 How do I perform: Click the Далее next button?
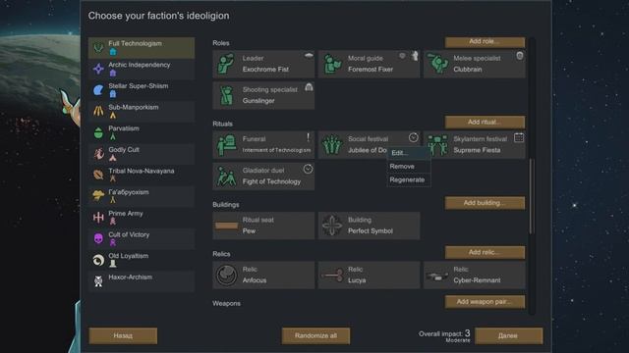(508, 335)
